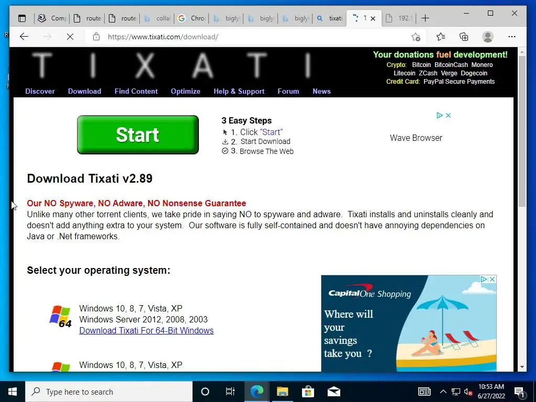Open the Favorites list icon
Screen dimensions: 536x402
(441, 37)
